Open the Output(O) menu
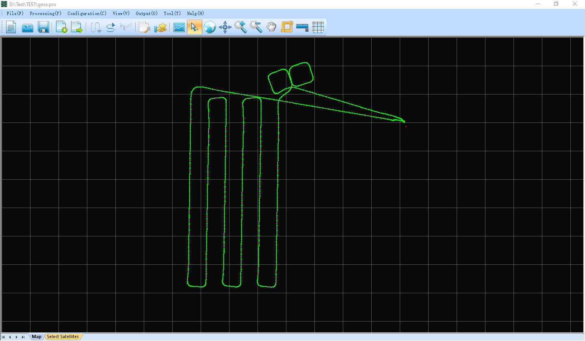The image size is (585, 341). pyautogui.click(x=146, y=13)
